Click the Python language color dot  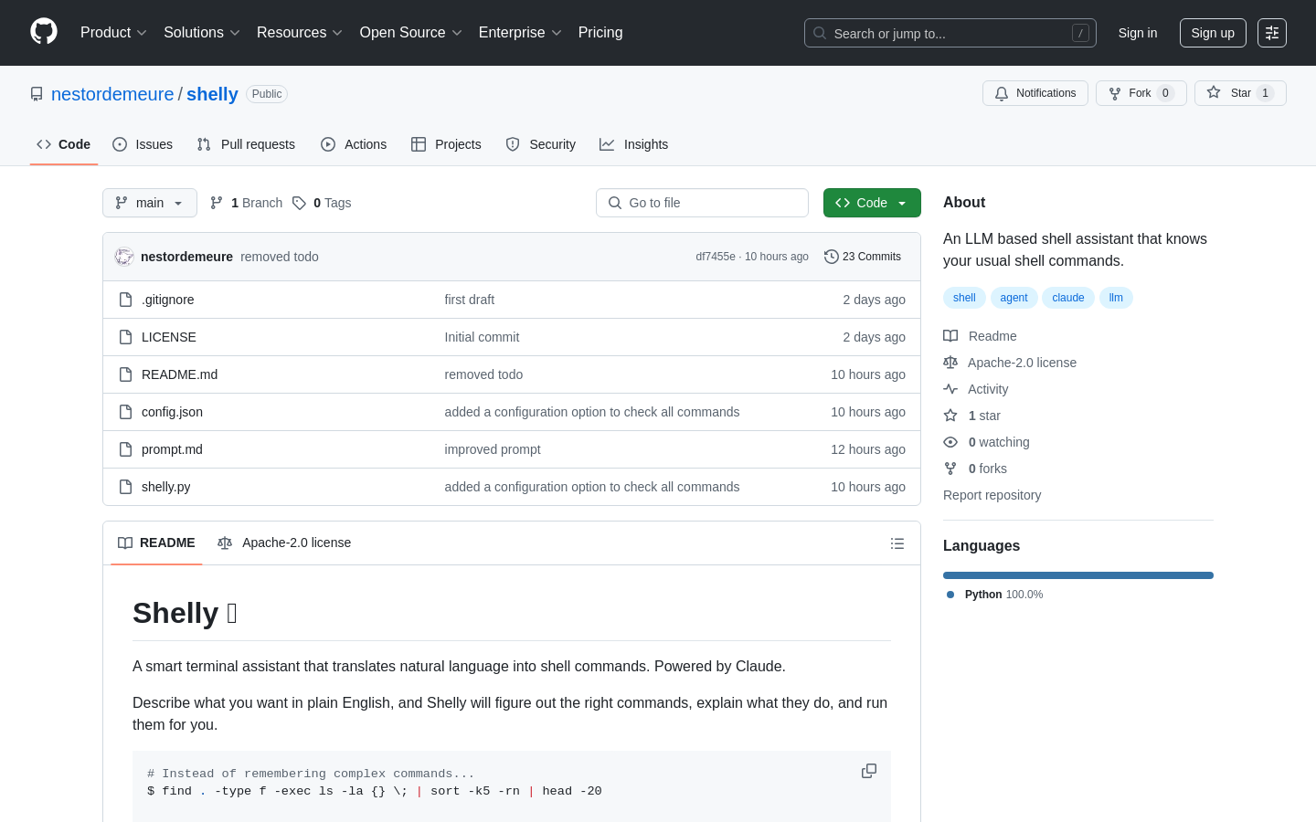[x=950, y=595]
